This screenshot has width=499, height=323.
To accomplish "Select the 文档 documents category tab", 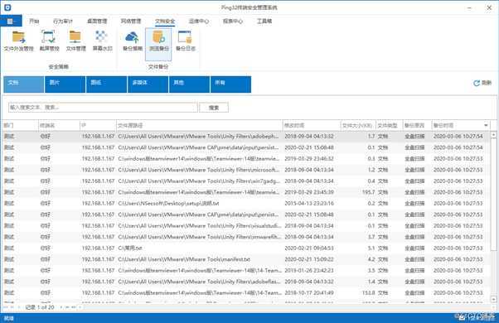I will pyautogui.click(x=24, y=84).
